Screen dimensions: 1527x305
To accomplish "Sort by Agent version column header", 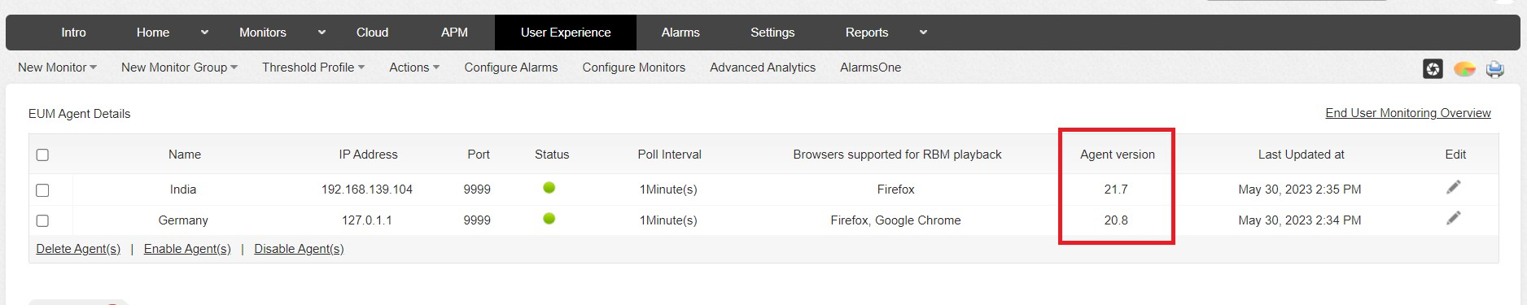I will coord(1117,155).
